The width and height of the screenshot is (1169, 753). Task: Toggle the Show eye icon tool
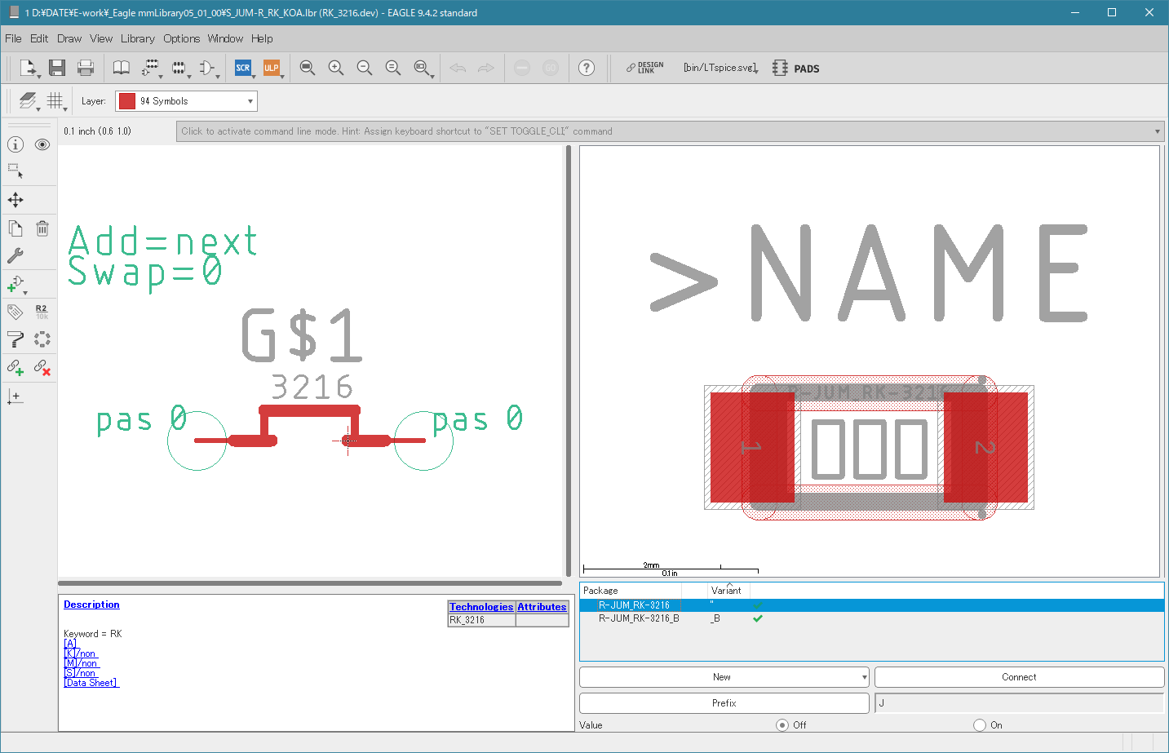pyautogui.click(x=42, y=144)
